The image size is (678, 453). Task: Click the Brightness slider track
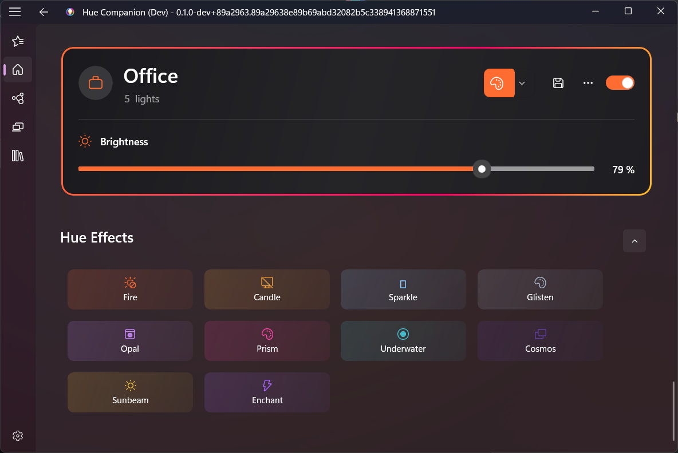(286, 169)
